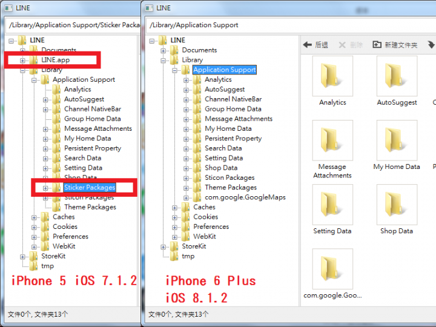Select Message Attachments in left window tree
The height and width of the screenshot is (327, 436).
[x=98, y=128]
